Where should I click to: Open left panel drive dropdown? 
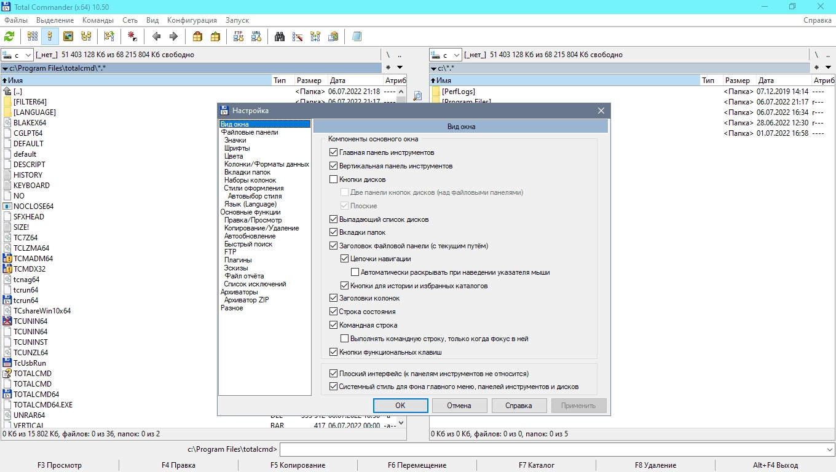17,55
